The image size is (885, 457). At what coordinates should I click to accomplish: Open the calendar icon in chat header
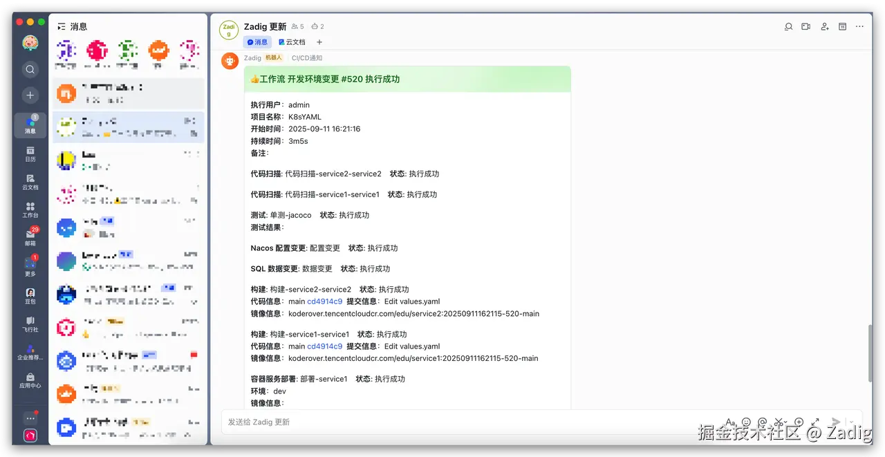pos(842,27)
